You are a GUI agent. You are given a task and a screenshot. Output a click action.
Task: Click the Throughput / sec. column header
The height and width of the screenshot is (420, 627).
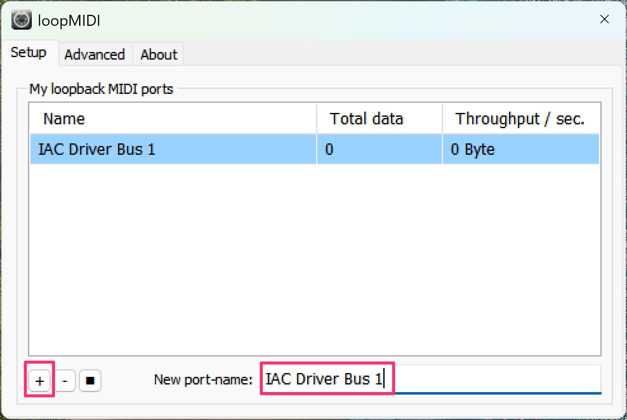[520, 119]
